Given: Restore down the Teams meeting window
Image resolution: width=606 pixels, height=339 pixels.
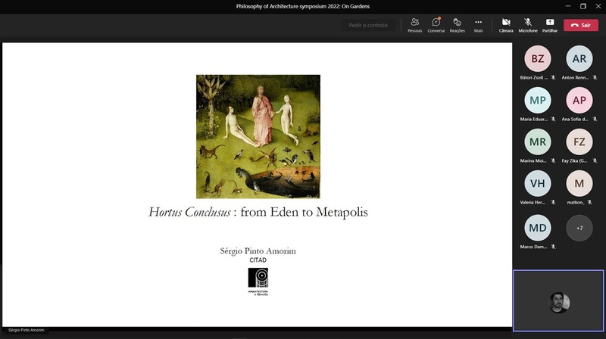Looking at the screenshot, I should click(583, 6).
